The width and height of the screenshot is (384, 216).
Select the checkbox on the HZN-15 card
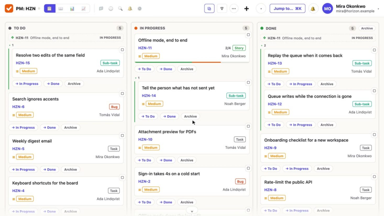(x=122, y=50)
